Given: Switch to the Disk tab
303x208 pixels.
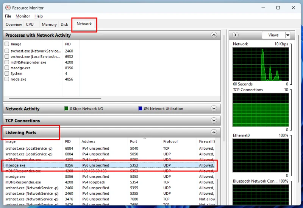Looking at the screenshot, I should [x=64, y=25].
